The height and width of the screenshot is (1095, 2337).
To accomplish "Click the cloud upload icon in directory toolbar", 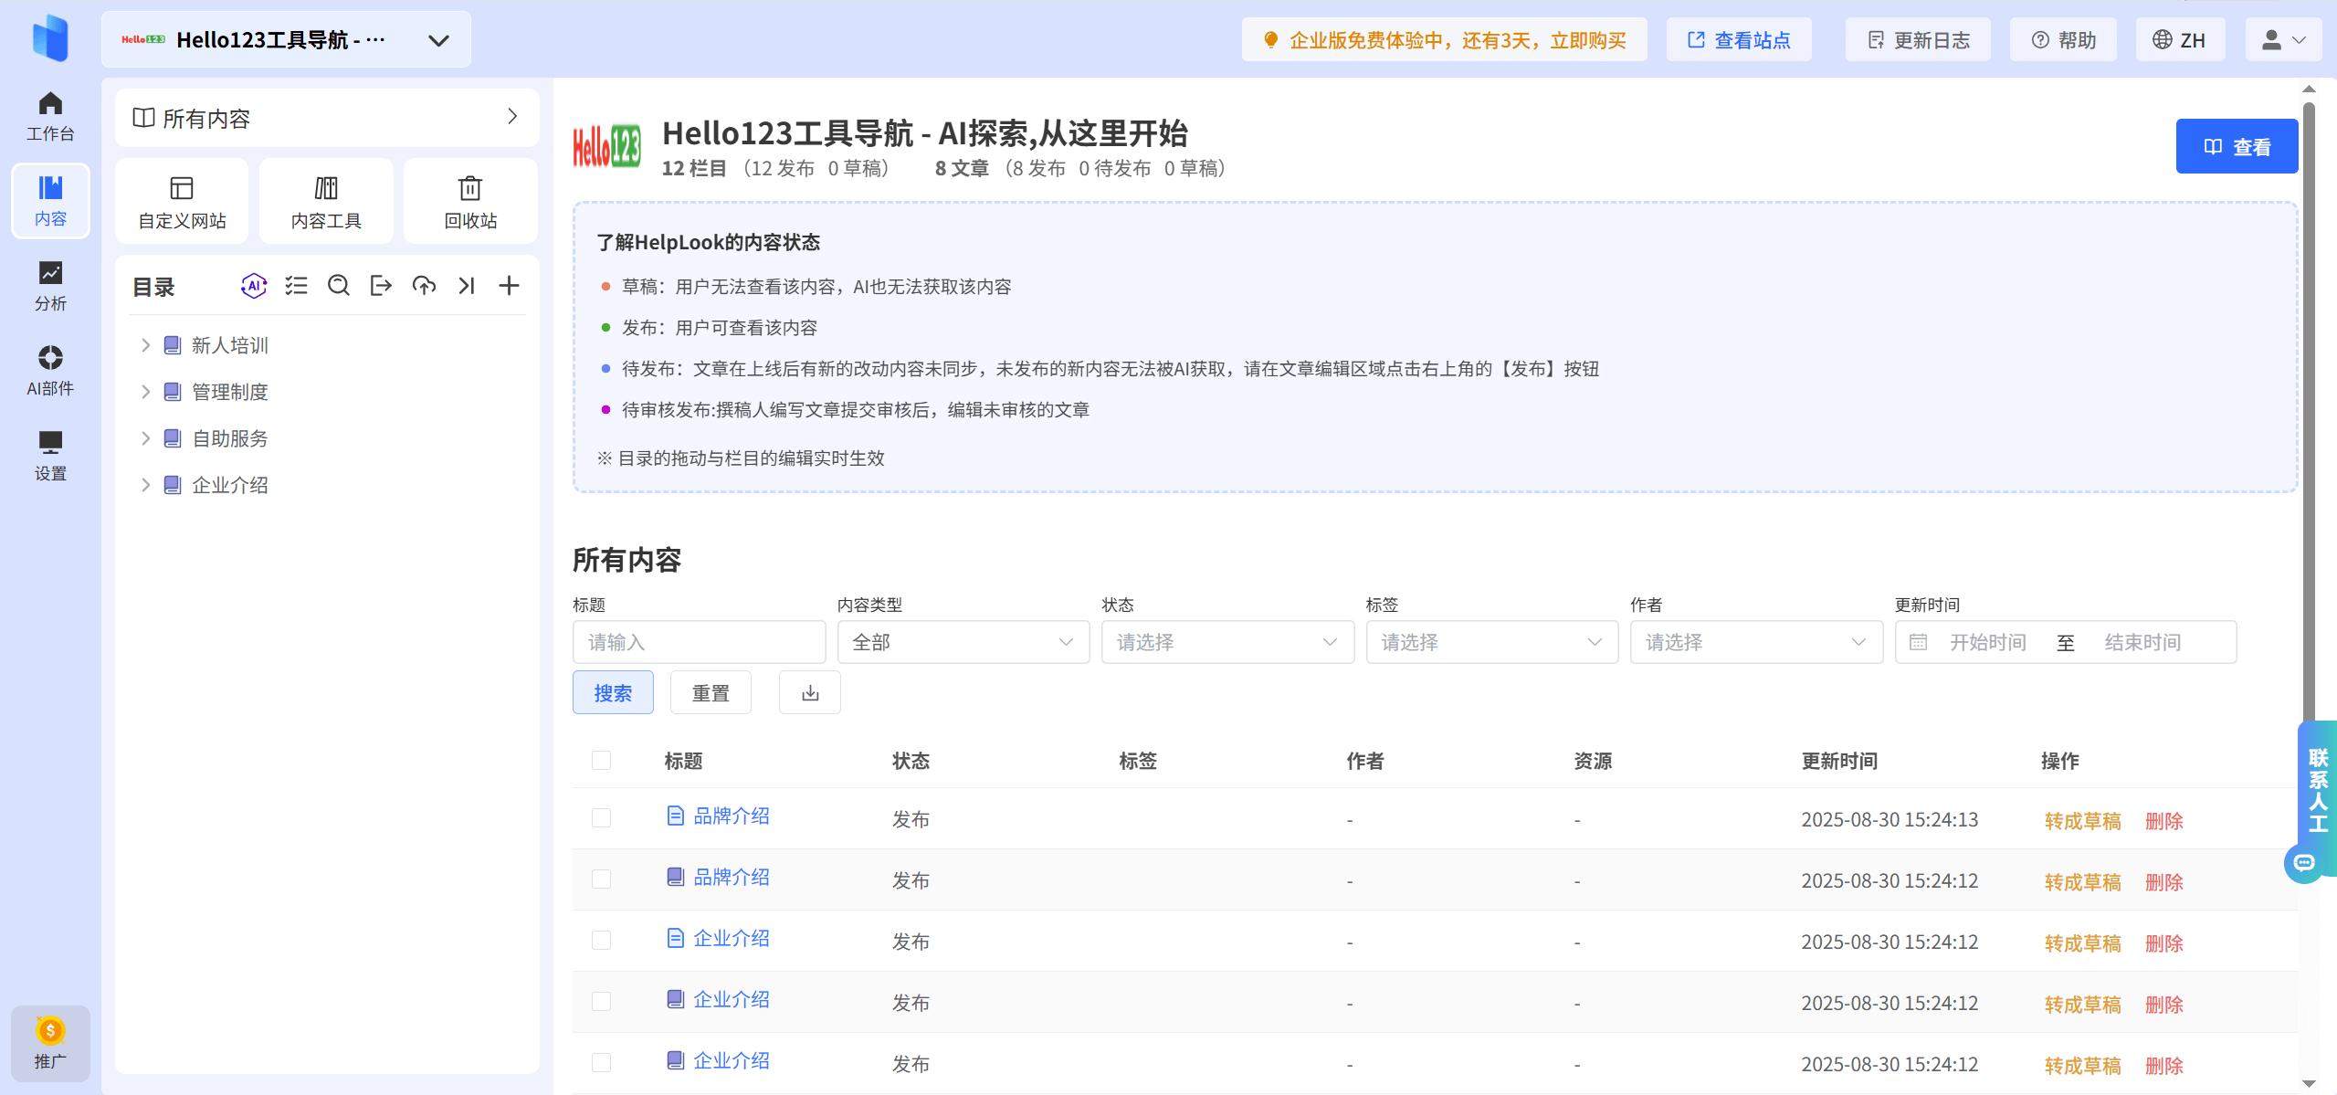I will click(424, 285).
